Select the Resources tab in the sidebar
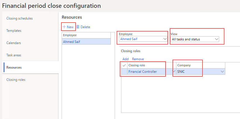Image resolution: width=240 pixels, height=119 pixels. point(14,67)
